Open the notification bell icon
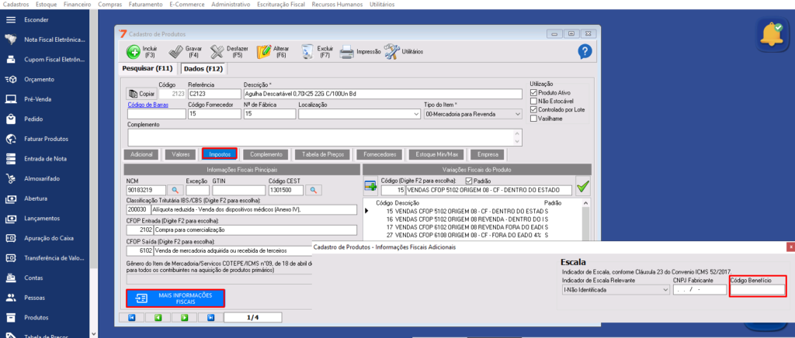The image size is (795, 338). click(772, 33)
